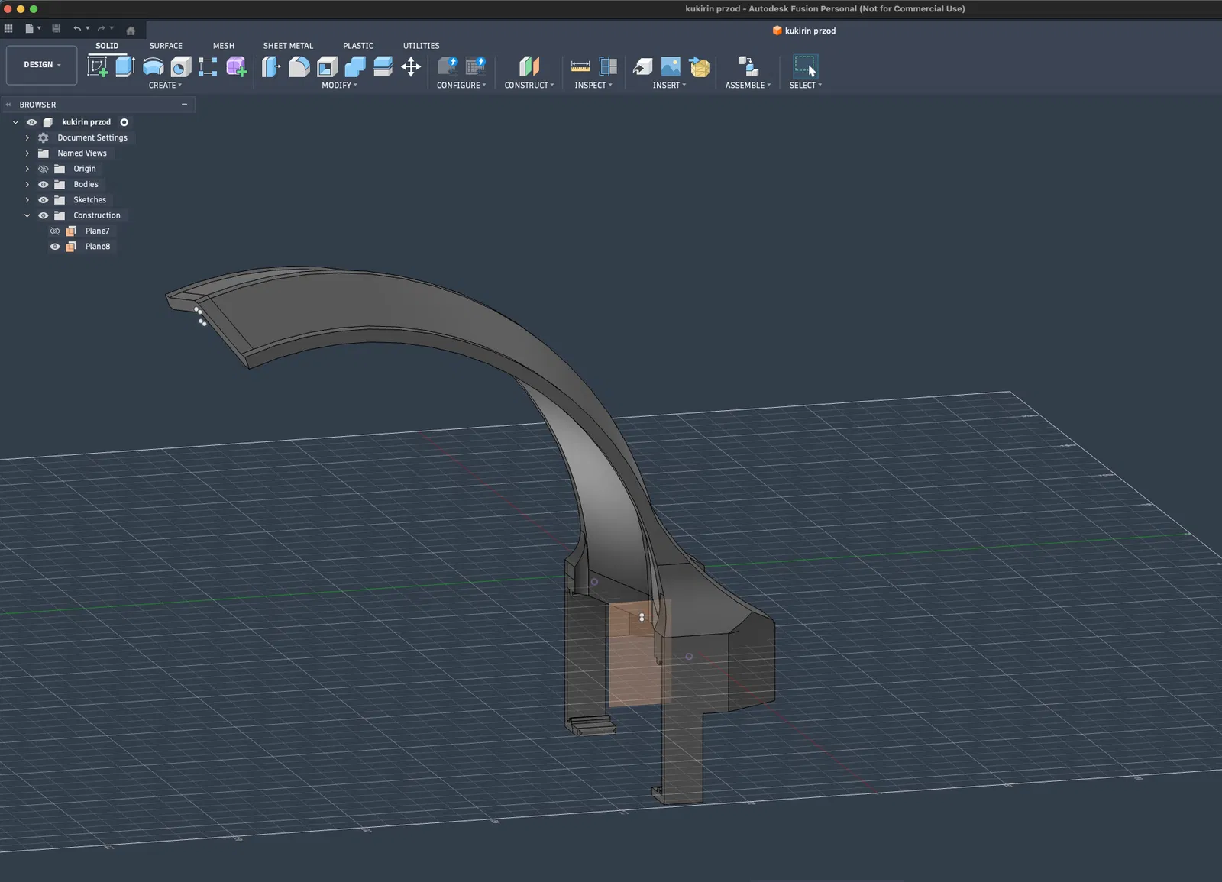Toggle visibility of the Bodies folder

pos(44,184)
